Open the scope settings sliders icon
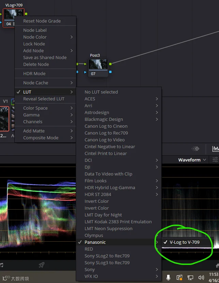The width and height of the screenshot is (219, 283). [x=215, y=160]
